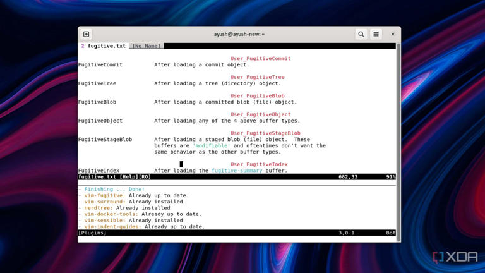The image size is (485, 273).
Task: Click 'After loading a tree (directory) object.'
Action: (218, 83)
